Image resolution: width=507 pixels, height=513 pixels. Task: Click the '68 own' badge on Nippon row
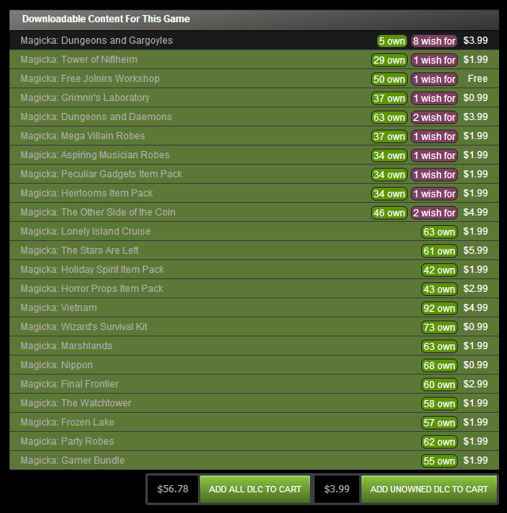pyautogui.click(x=439, y=365)
